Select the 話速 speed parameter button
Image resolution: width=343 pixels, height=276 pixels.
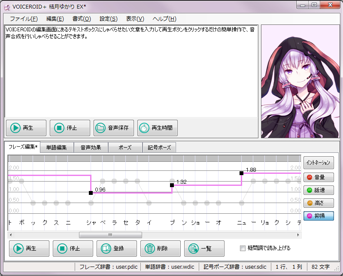coord(319,190)
